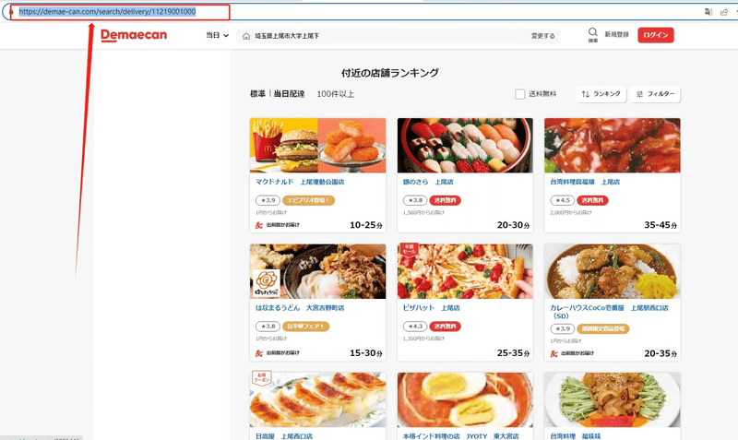This screenshot has width=738, height=440.
Task: Click the 100件以上 results count
Action: coord(336,94)
